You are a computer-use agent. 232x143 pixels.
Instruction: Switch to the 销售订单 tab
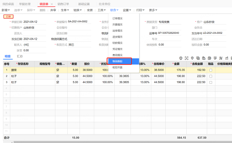click(x=63, y=4)
